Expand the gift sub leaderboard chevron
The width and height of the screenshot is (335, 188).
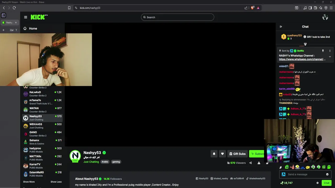point(305,44)
